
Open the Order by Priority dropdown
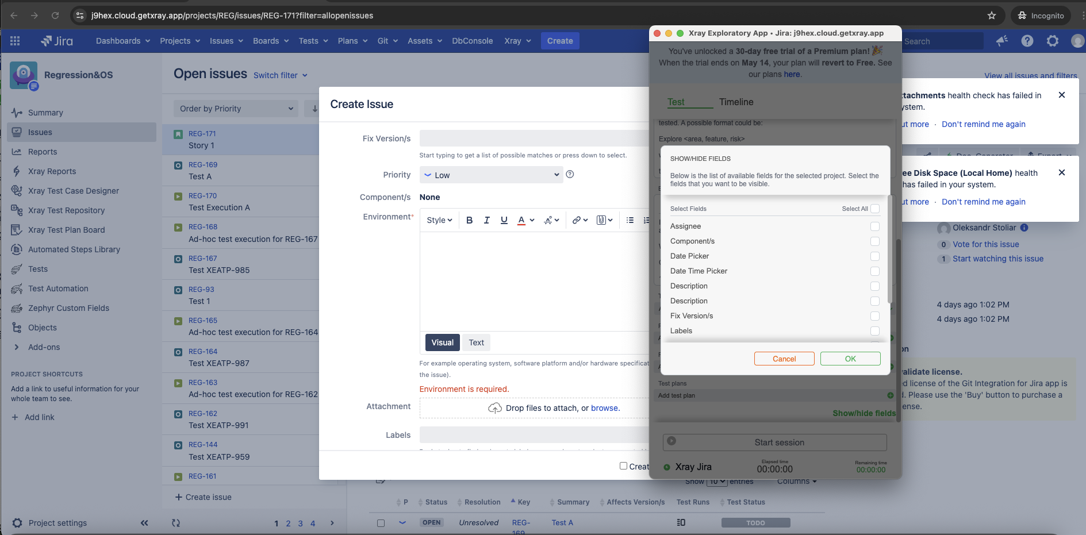click(236, 109)
